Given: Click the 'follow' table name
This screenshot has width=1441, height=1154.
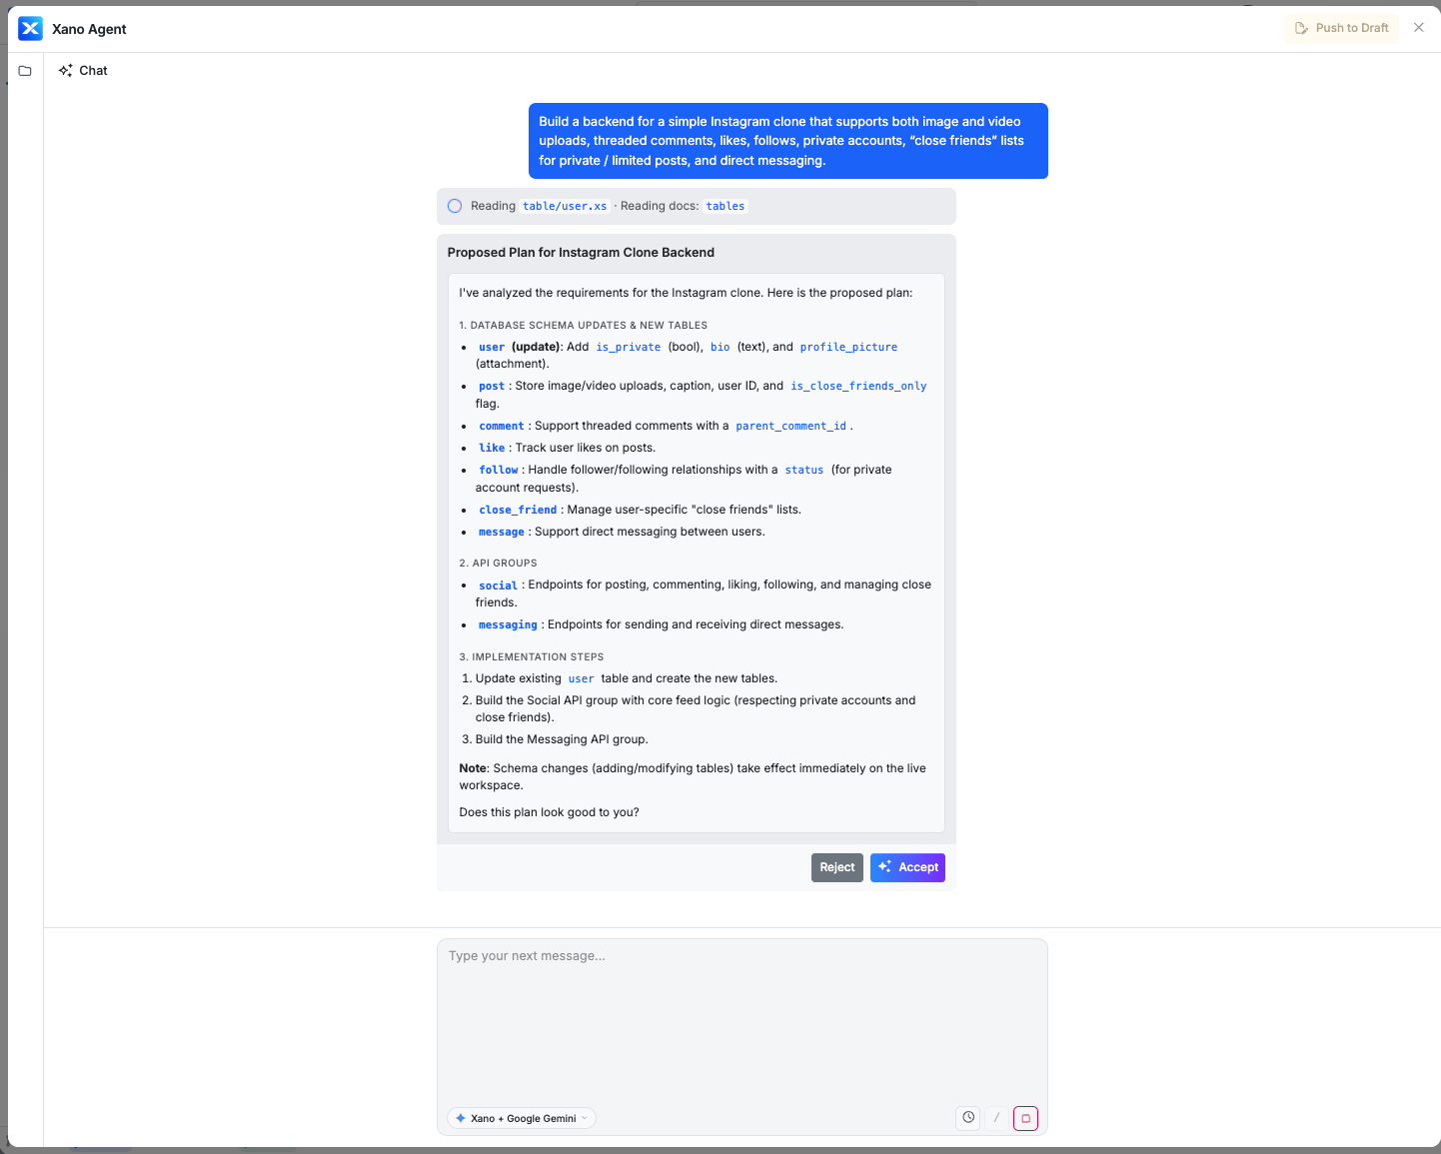Looking at the screenshot, I should (x=499, y=470).
